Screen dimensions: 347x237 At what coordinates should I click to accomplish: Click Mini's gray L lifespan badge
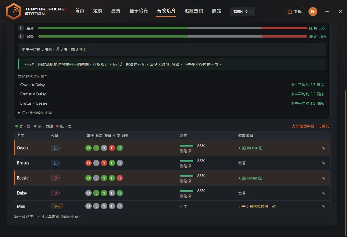pos(96,206)
